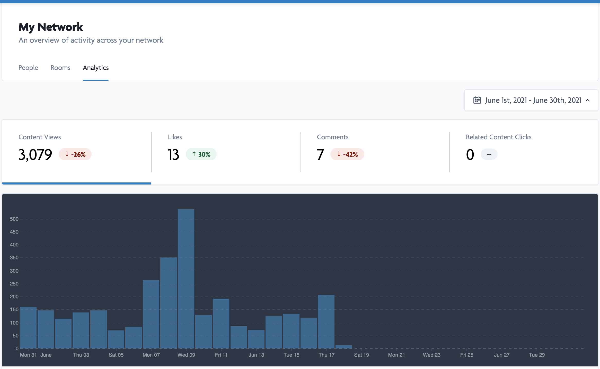This screenshot has width=600, height=369.
Task: Open the June 2021 date range selector
Action: pos(533,100)
